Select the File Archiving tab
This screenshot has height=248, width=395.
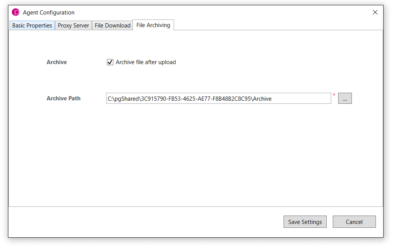coord(153,25)
